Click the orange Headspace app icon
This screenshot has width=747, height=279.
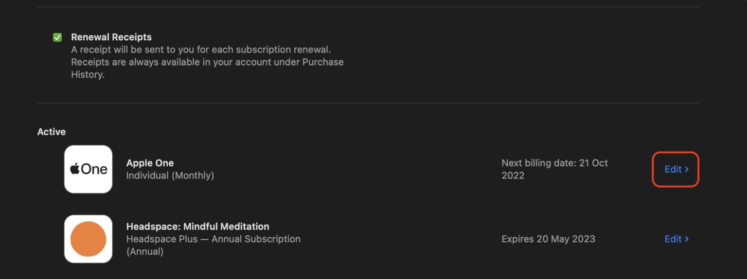[x=88, y=239]
